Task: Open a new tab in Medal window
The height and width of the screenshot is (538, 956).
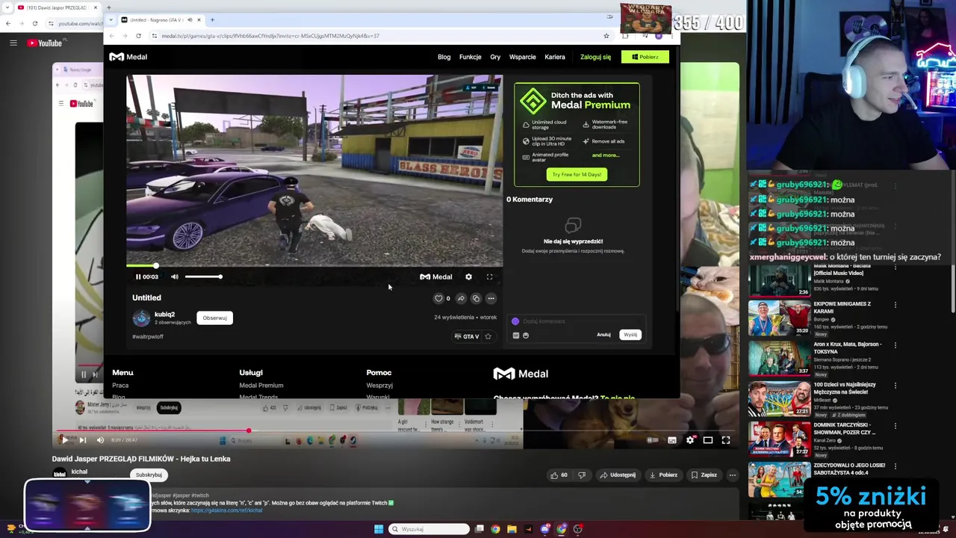Action: (212, 19)
